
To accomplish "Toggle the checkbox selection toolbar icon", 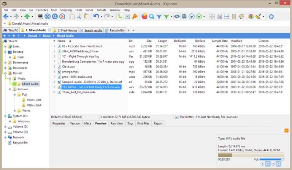I will (x=127, y=17).
